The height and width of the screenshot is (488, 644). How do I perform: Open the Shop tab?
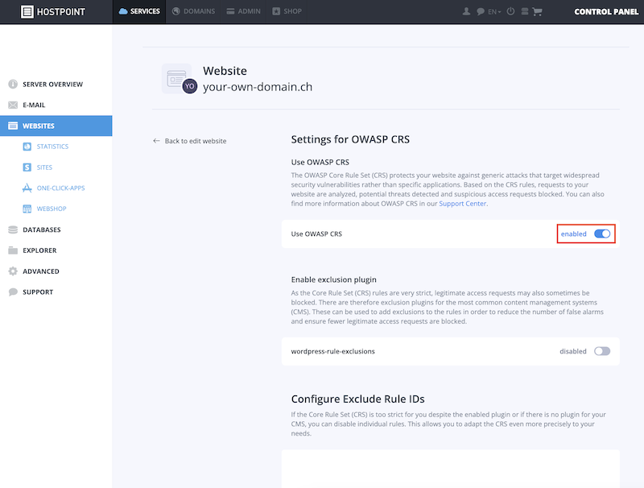pos(287,11)
